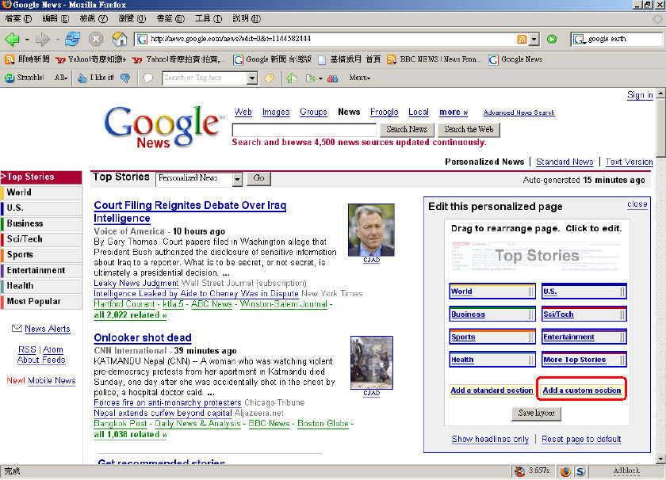This screenshot has width=666, height=480.
Task: Click the Google News search input field
Action: pyautogui.click(x=304, y=129)
